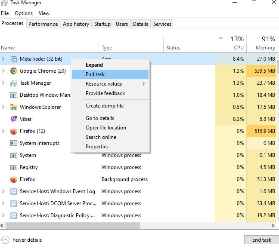279x249 pixels.
Task: Click the DCOM Server Proc service gear icon
Action: [x=14, y=203]
